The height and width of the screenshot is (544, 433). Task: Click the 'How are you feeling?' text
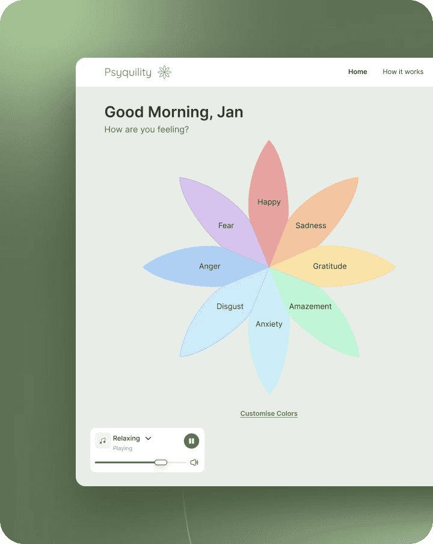tap(147, 129)
